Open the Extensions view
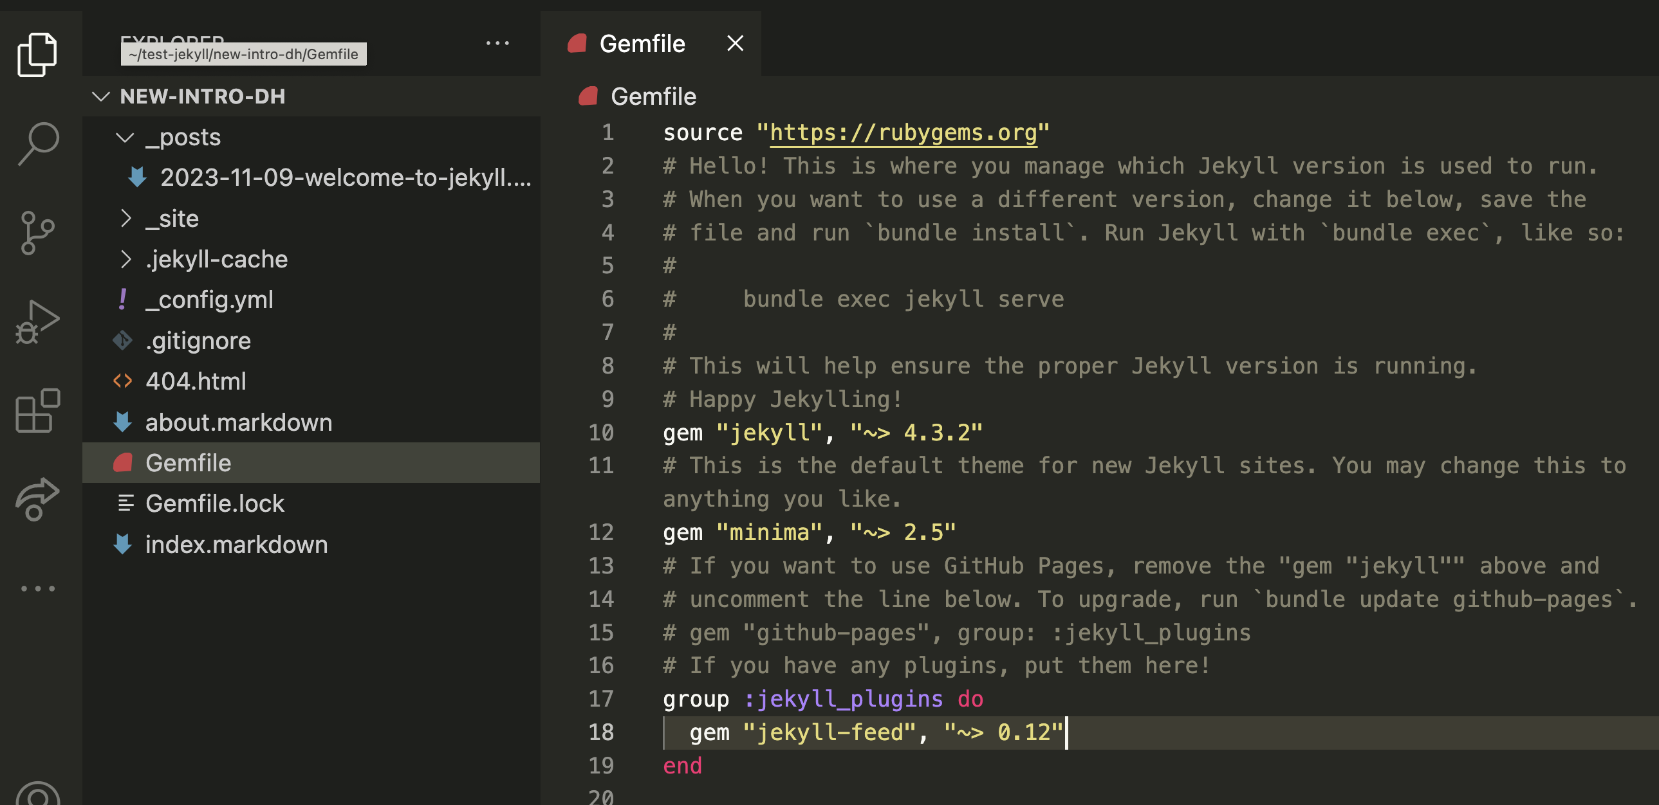 pyautogui.click(x=37, y=411)
